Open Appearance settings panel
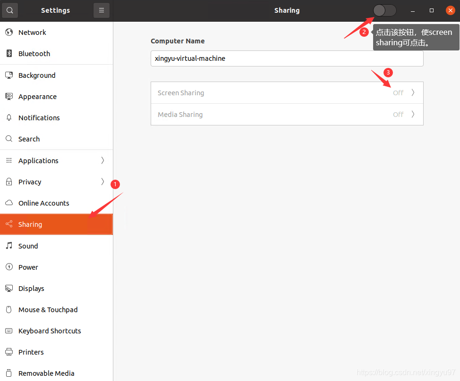Screen dimensions: 460x381 (56, 96)
